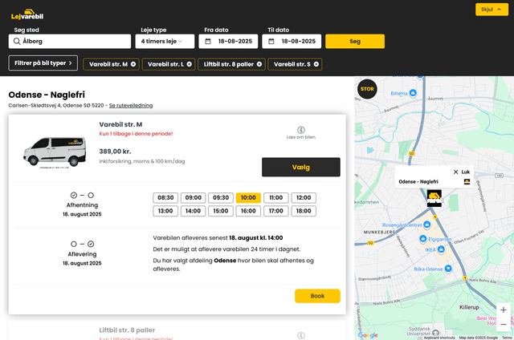Open the Skjul dropdown
514x340 pixels.
point(487,10)
